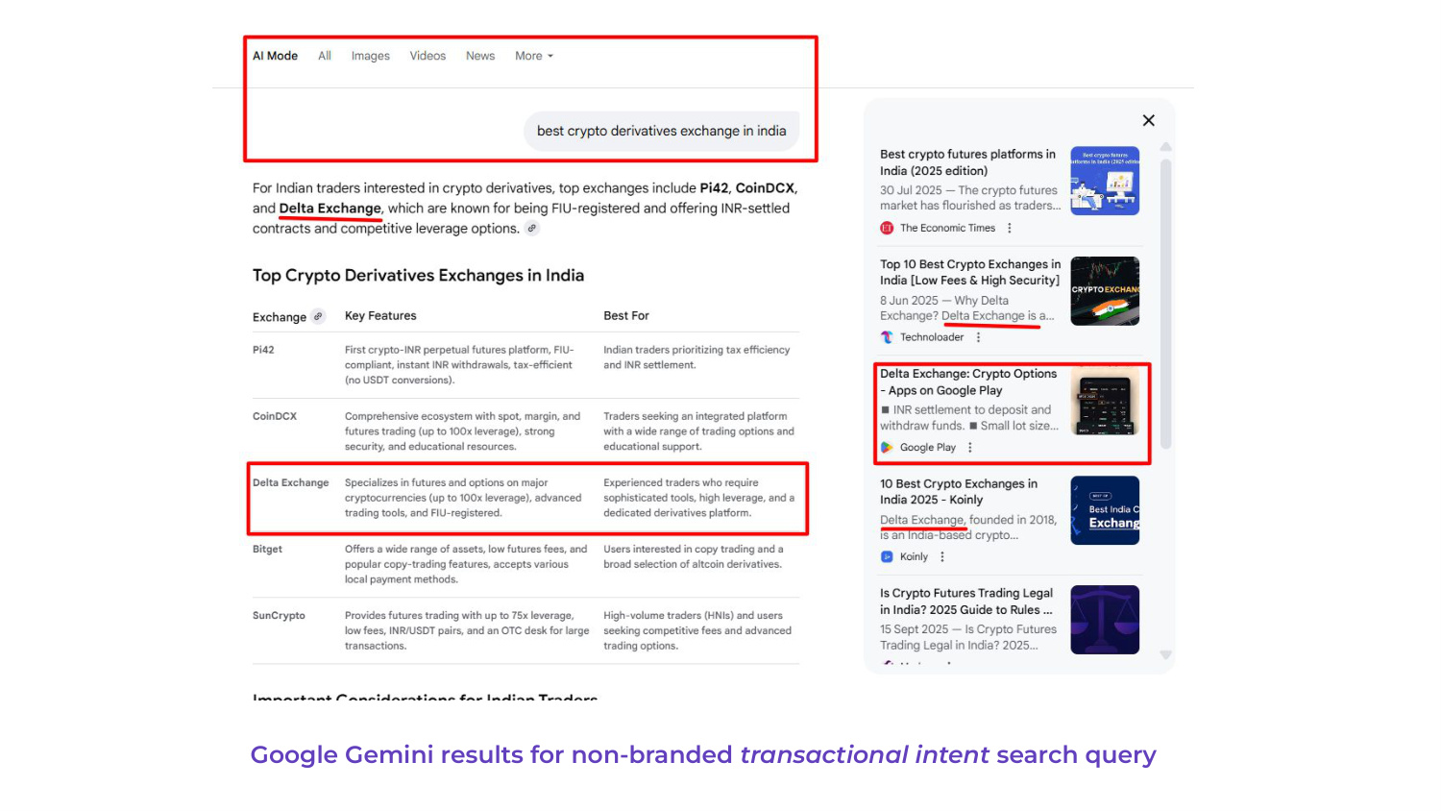Select the Technoloader source icon
The width and height of the screenshot is (1441, 811).
(x=886, y=337)
